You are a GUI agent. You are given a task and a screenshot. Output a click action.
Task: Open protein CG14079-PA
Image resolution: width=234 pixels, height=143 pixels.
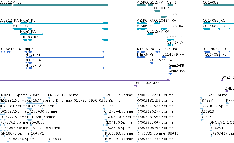click(x=164, y=57)
